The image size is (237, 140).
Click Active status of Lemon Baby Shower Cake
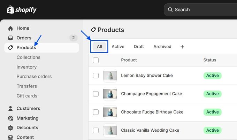[213, 76]
